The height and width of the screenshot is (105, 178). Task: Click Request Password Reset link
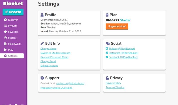click(54, 57)
